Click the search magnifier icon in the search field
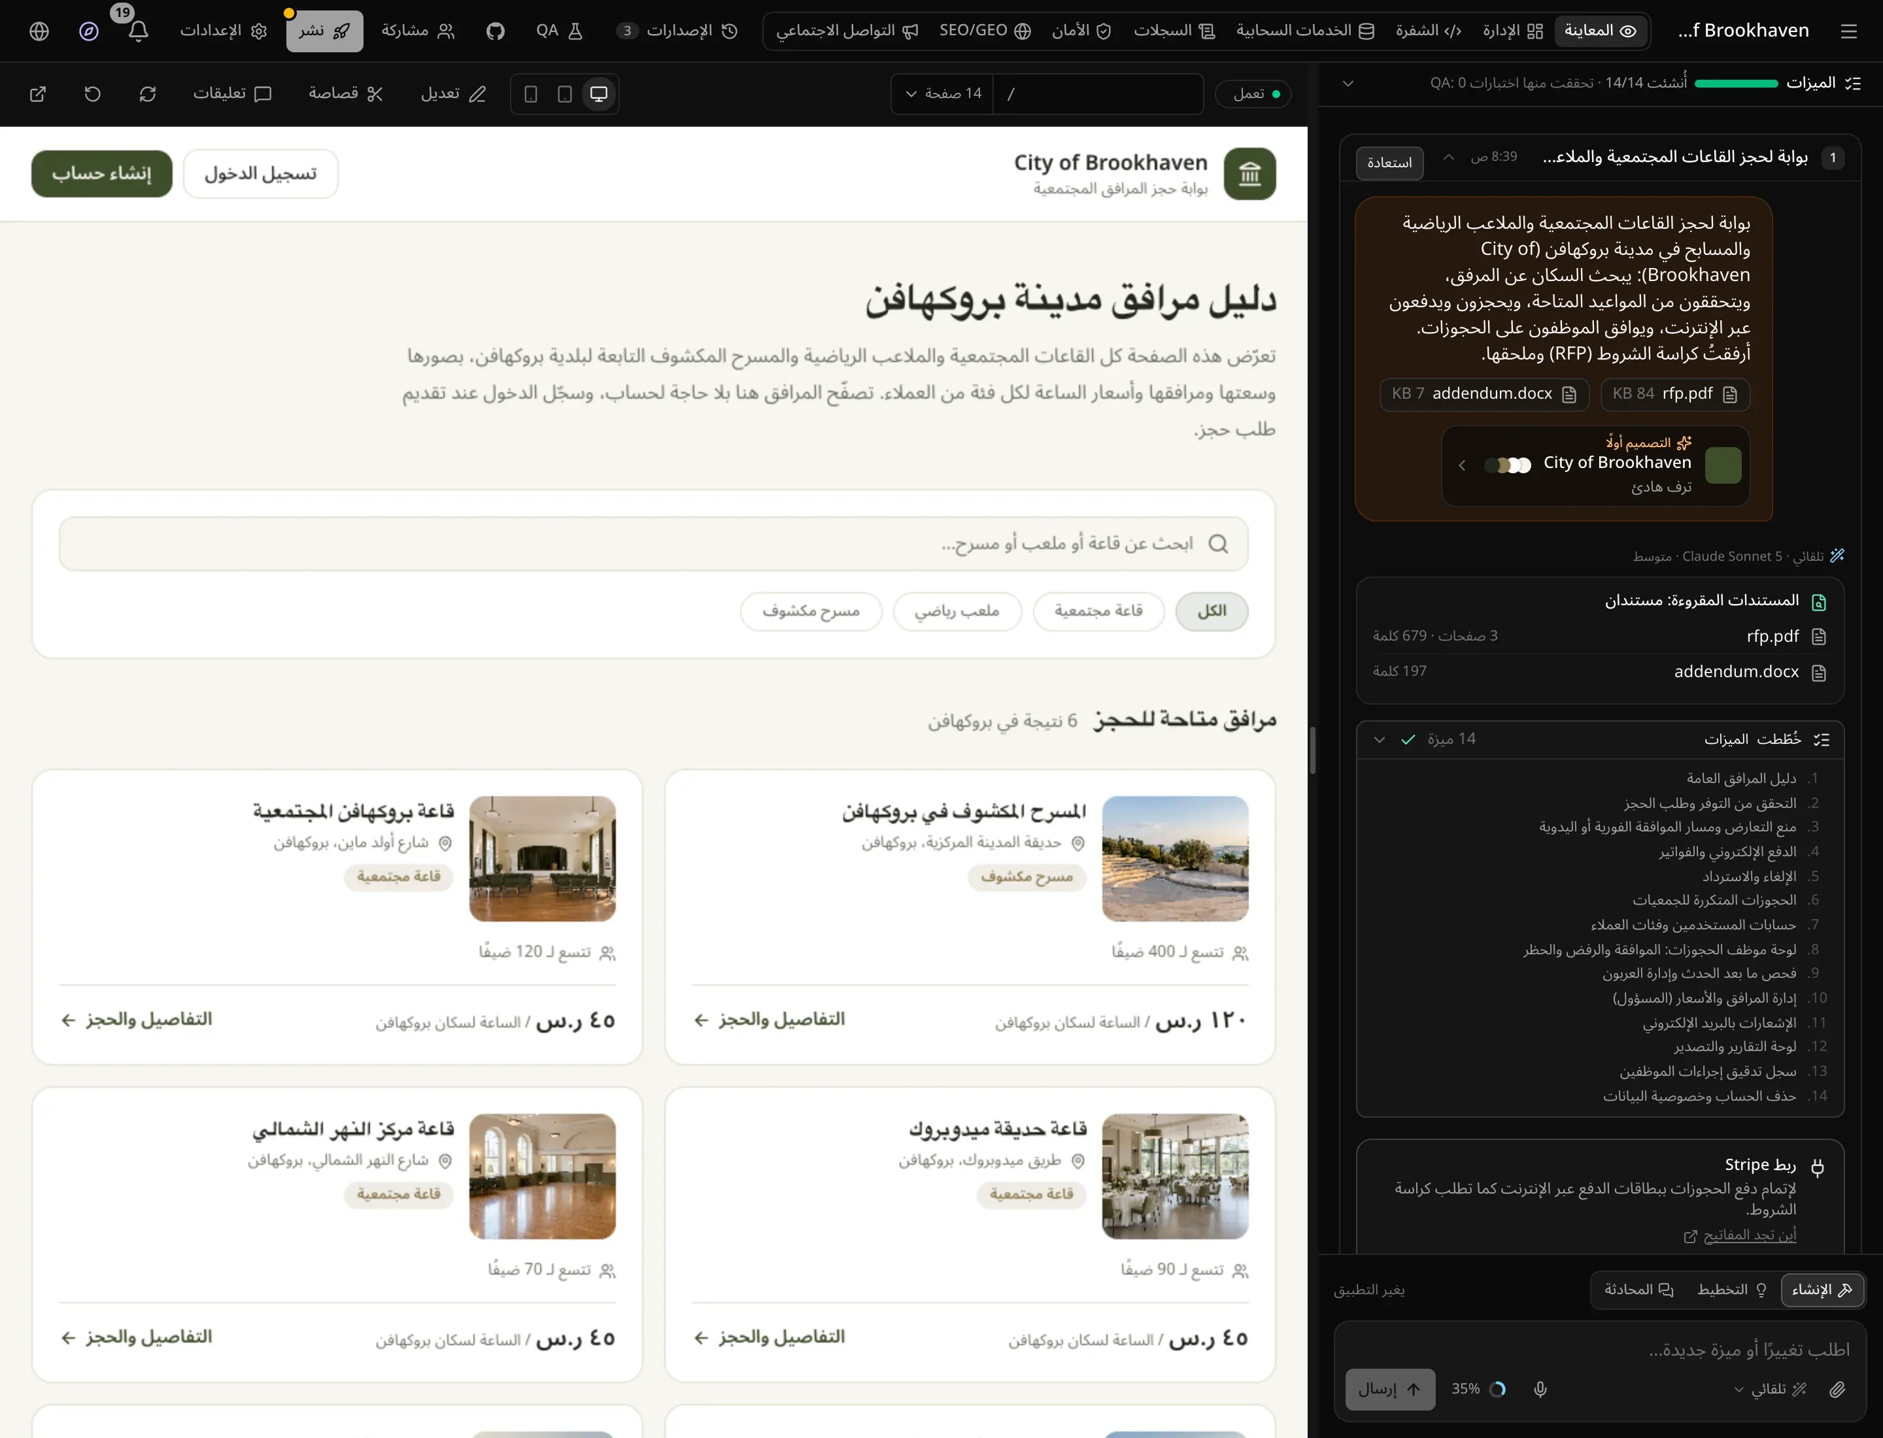This screenshot has height=1438, width=1883. pyautogui.click(x=1217, y=544)
